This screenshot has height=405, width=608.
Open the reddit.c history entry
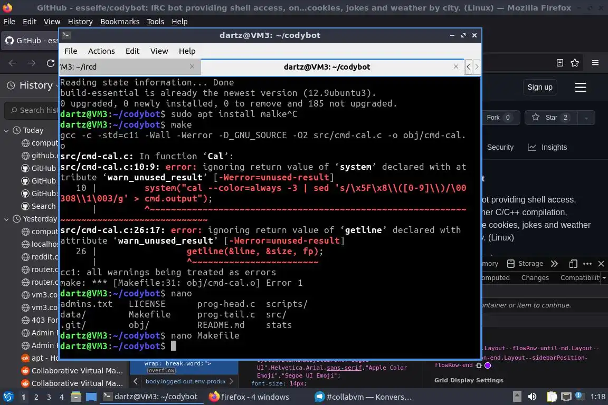(x=40, y=257)
